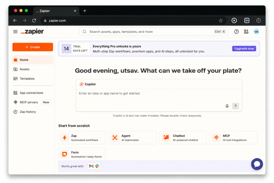This screenshot has height=183, width=274.
Task: Click the Copilot sparkle icon
Action: (81, 84)
